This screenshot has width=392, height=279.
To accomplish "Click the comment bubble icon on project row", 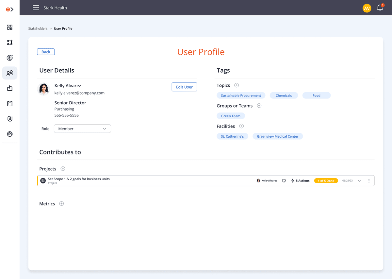I will 284,181.
